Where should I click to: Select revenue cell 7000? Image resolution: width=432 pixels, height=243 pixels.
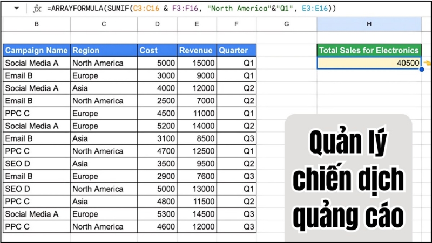(x=197, y=101)
